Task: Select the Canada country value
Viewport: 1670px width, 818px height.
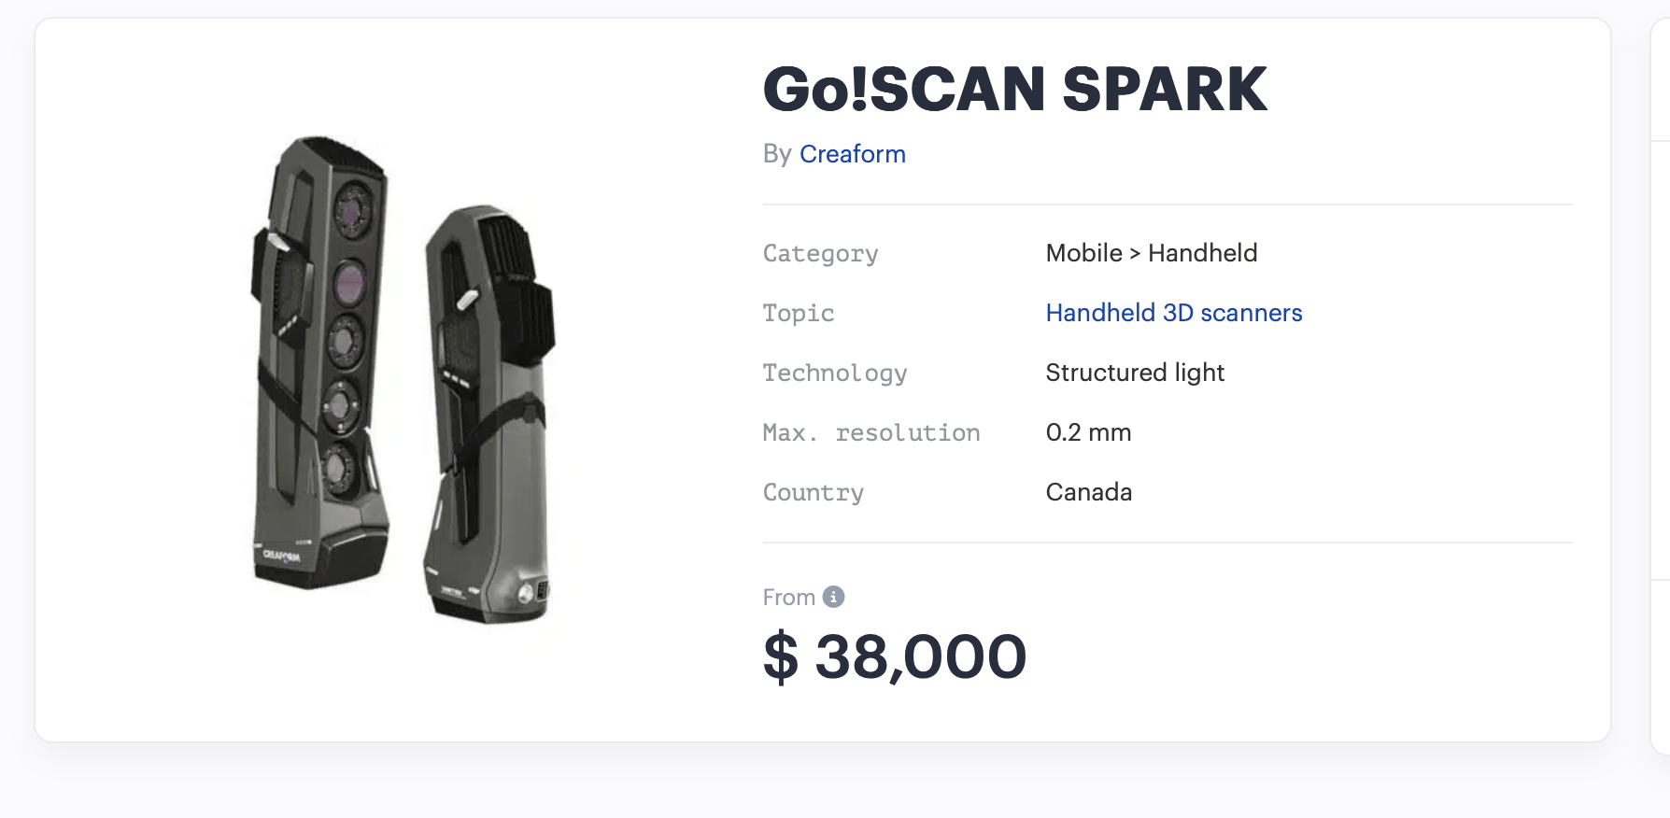Action: [1088, 492]
